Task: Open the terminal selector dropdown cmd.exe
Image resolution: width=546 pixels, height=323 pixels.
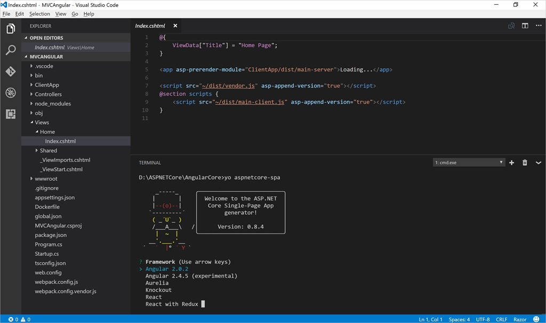Action: coord(469,163)
